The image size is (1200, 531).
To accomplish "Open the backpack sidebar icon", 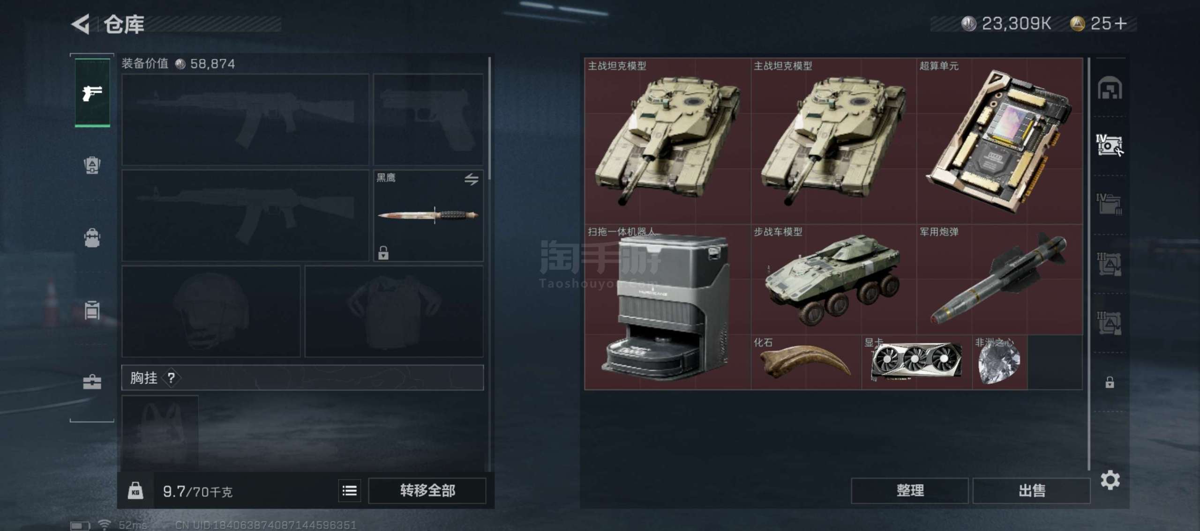I will [92, 238].
